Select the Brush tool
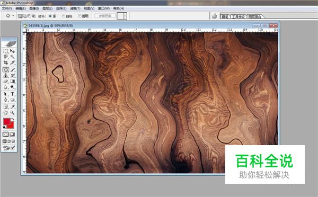 12,70
